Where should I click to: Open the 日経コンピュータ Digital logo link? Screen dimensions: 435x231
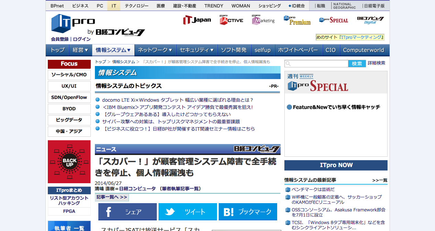coord(370,20)
